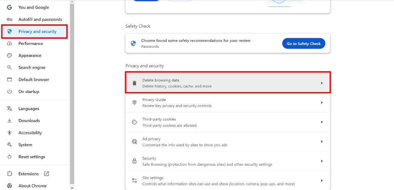
Task: Expand the Delete browsing data row
Action: [322, 83]
